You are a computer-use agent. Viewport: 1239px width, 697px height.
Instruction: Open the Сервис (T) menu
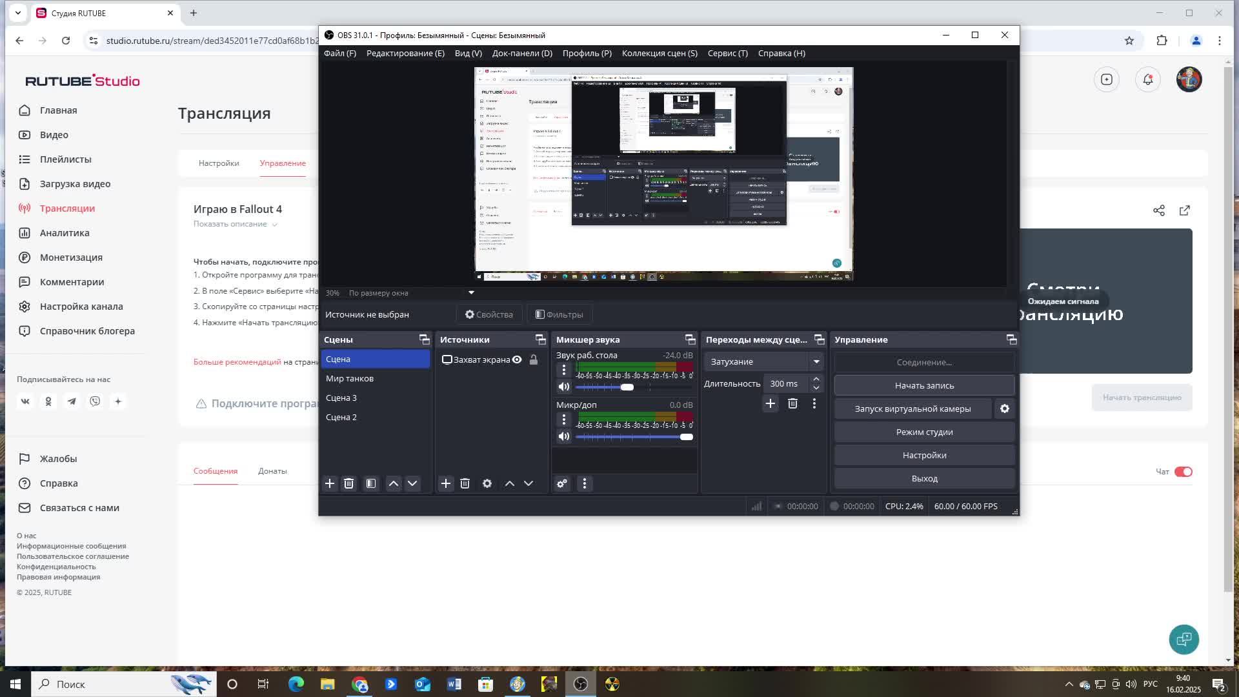click(x=727, y=53)
